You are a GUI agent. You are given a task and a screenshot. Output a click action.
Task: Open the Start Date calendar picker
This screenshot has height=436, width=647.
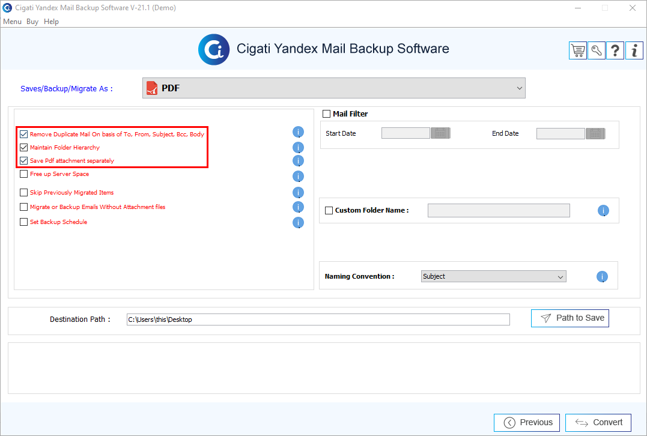coord(440,133)
